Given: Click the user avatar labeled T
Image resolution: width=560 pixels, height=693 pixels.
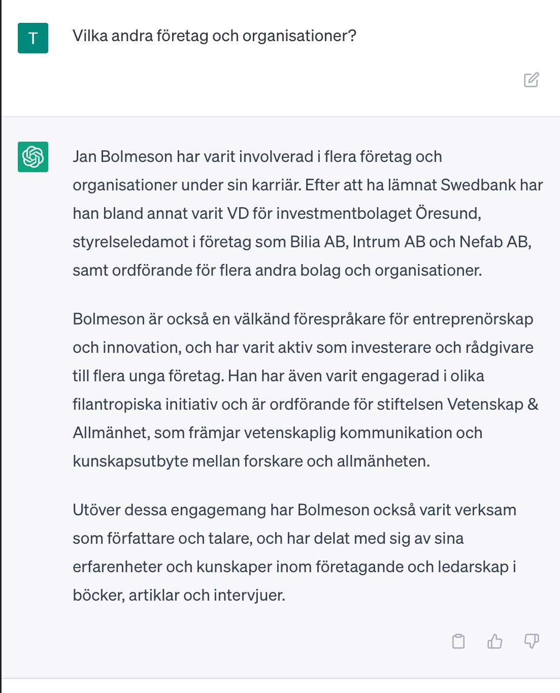Looking at the screenshot, I should click(33, 38).
